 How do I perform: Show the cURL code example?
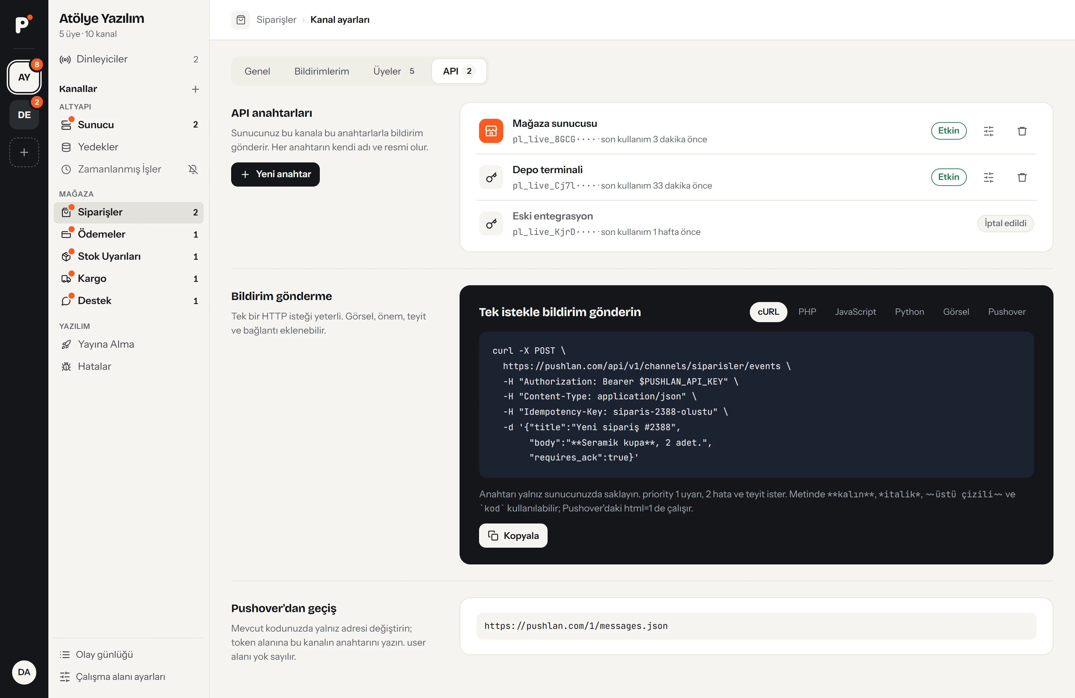click(x=768, y=312)
